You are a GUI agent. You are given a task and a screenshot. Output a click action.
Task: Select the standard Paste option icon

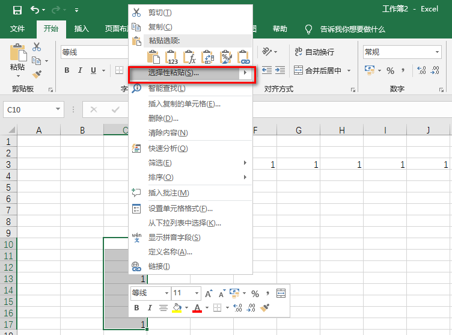153,57
